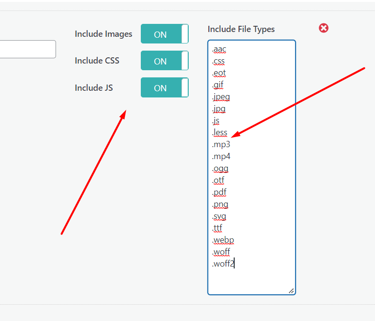The width and height of the screenshot is (375, 321).
Task: Click the .pdf line in the textarea
Action: (219, 192)
